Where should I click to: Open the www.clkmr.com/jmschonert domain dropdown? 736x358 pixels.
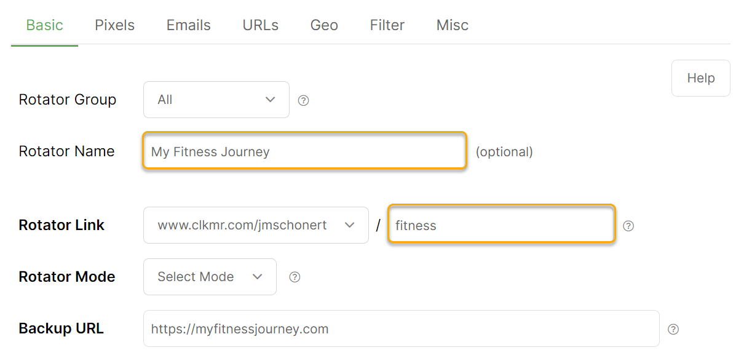256,225
